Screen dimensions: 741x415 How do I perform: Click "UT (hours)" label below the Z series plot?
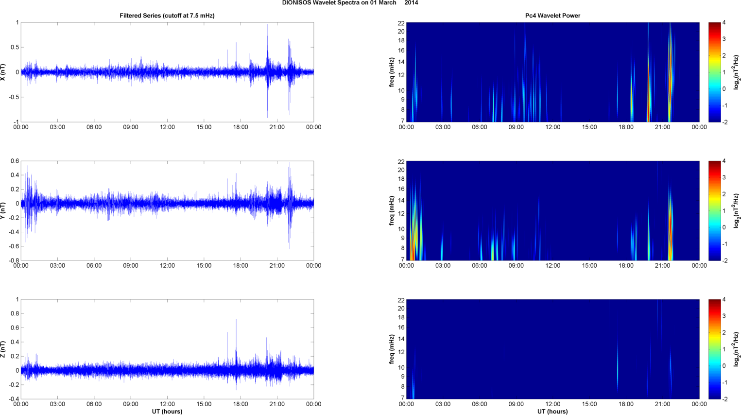pos(167,411)
